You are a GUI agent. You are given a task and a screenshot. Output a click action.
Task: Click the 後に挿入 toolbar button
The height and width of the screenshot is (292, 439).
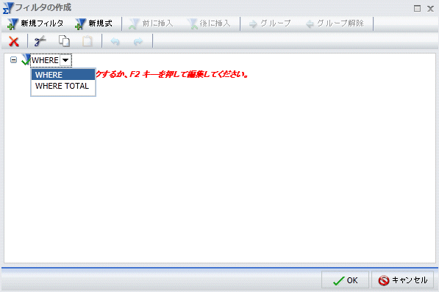209,23
